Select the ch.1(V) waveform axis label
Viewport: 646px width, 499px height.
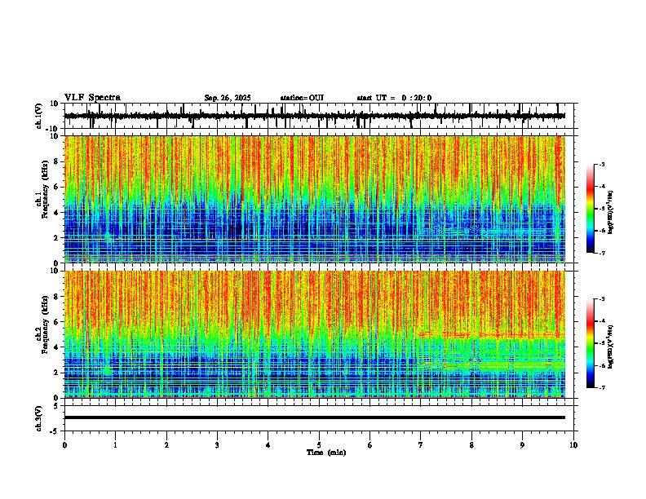point(38,116)
